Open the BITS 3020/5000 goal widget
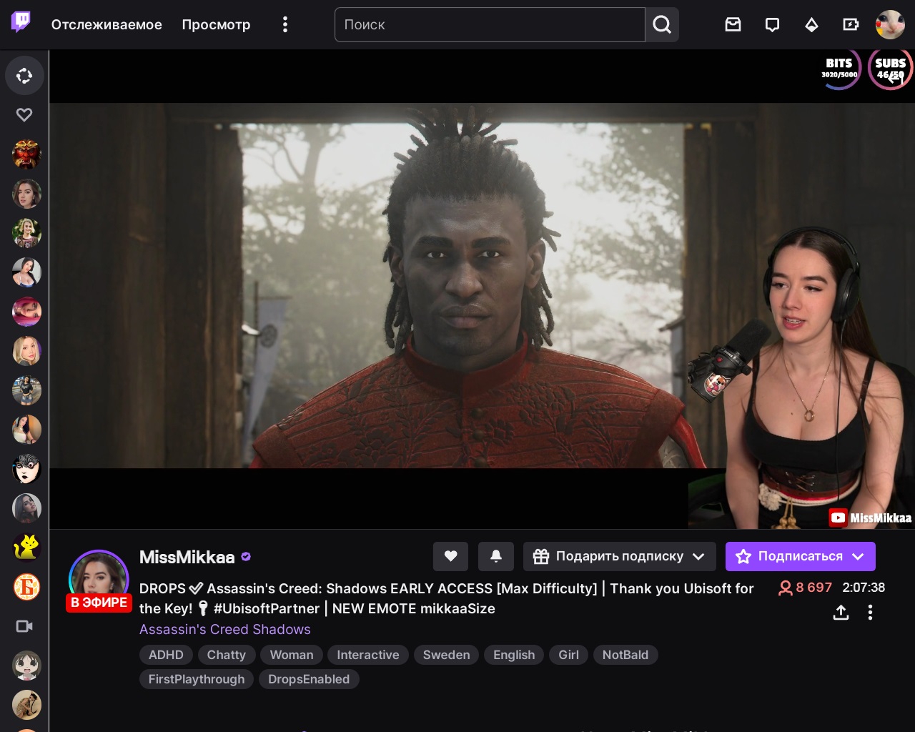 point(839,69)
